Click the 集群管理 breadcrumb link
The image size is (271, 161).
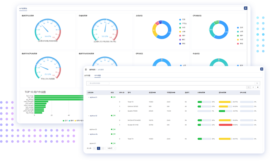(x=92, y=70)
